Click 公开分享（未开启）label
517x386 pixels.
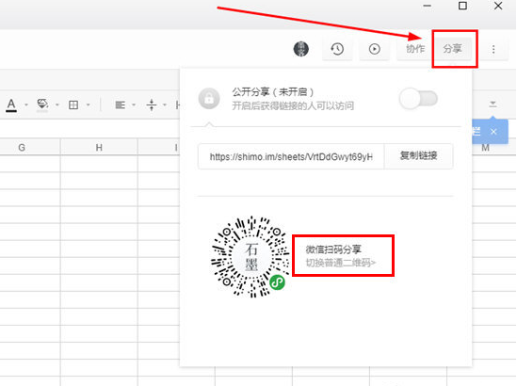273,91
